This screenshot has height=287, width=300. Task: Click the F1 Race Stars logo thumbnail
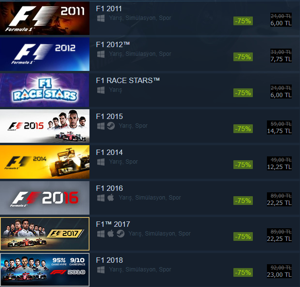pos(45,90)
